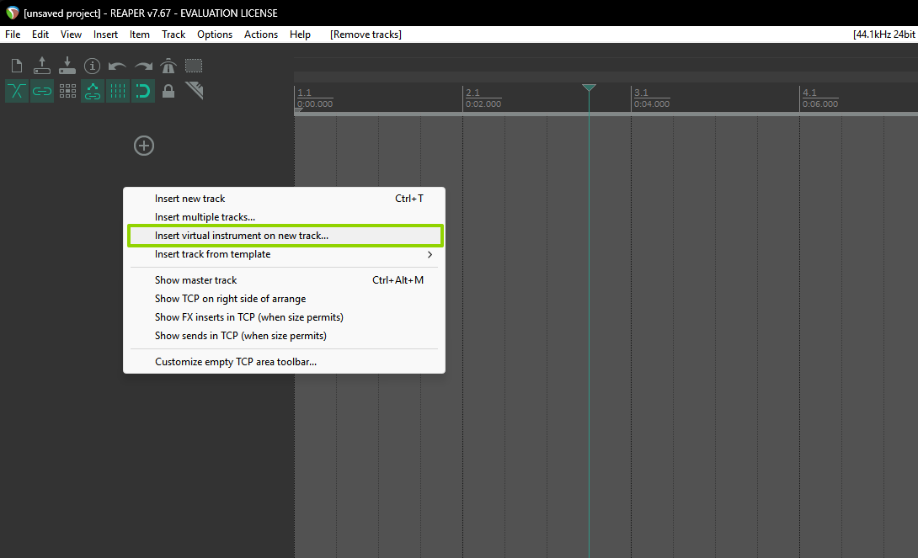Click the Remove tracks undo label
This screenshot has width=918, height=558.
click(366, 35)
